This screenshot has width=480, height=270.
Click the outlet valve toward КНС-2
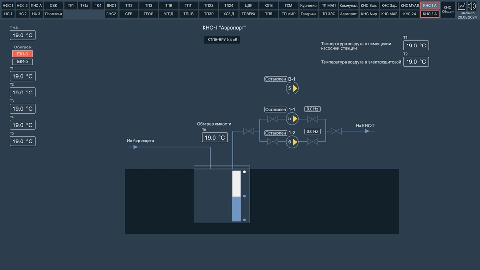[336, 131]
